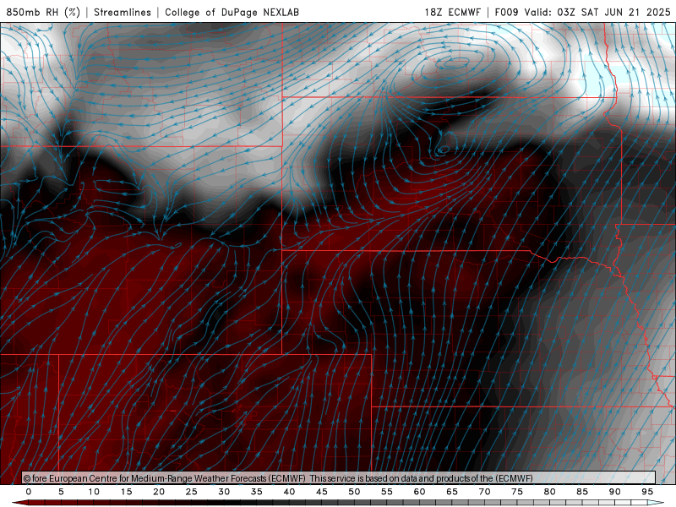The width and height of the screenshot is (676, 507).
Task: Click the 75 value on color scale
Action: 517,492
